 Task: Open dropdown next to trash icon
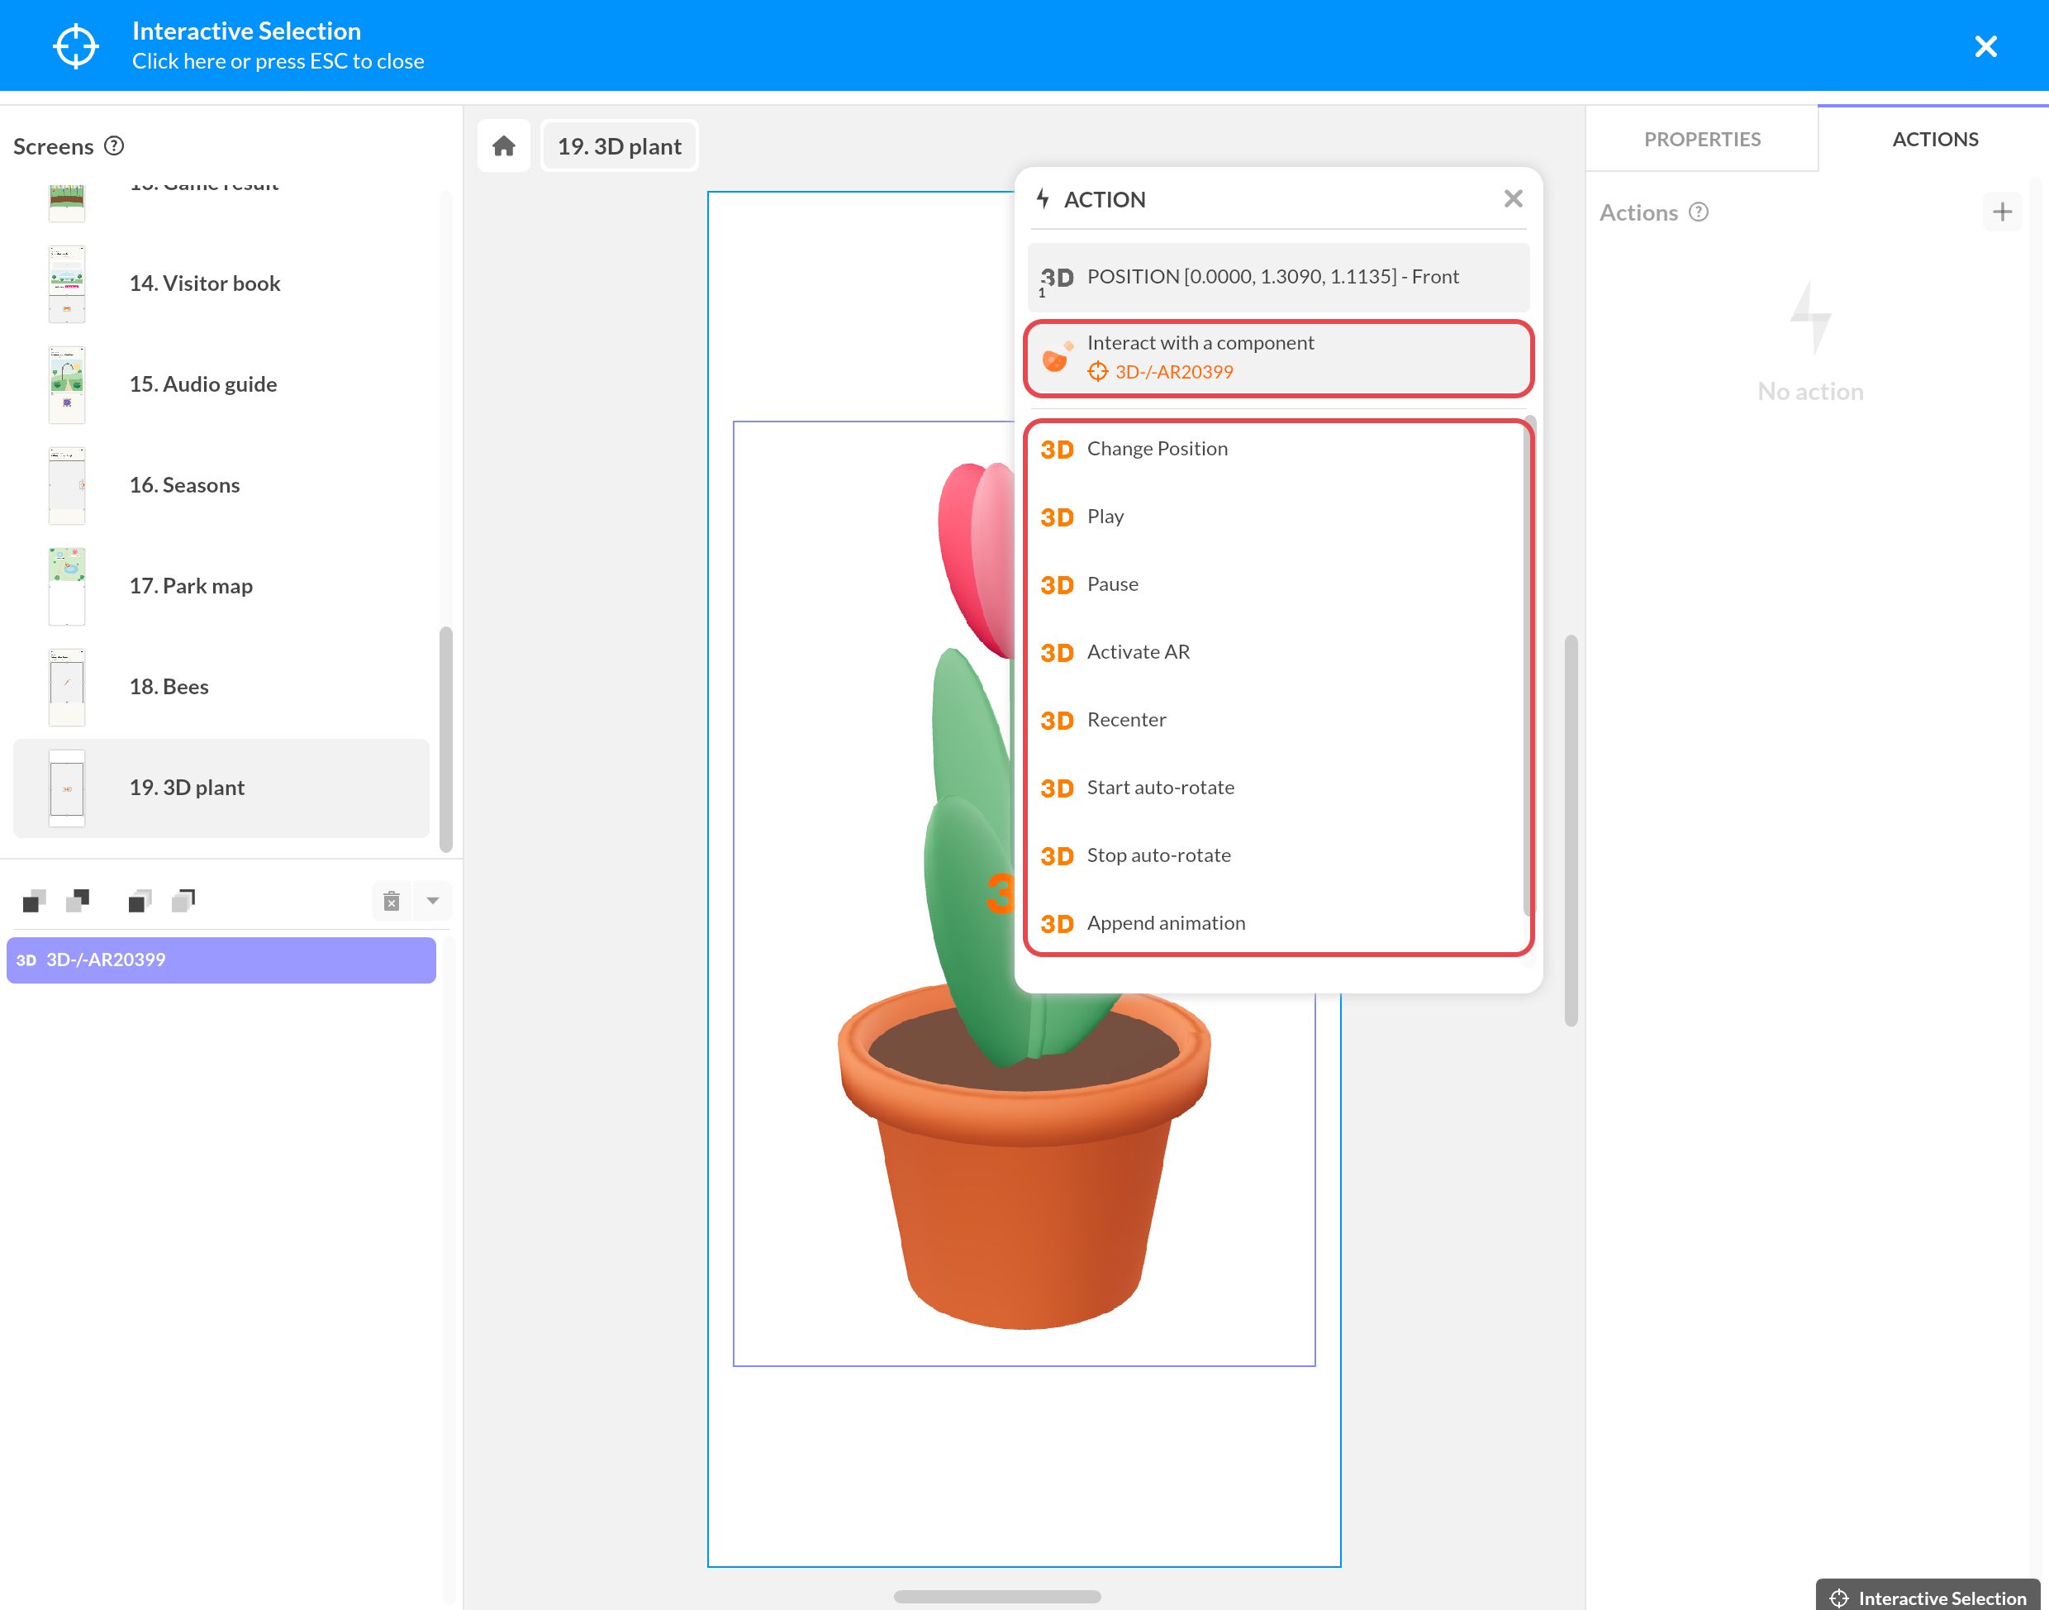432,901
